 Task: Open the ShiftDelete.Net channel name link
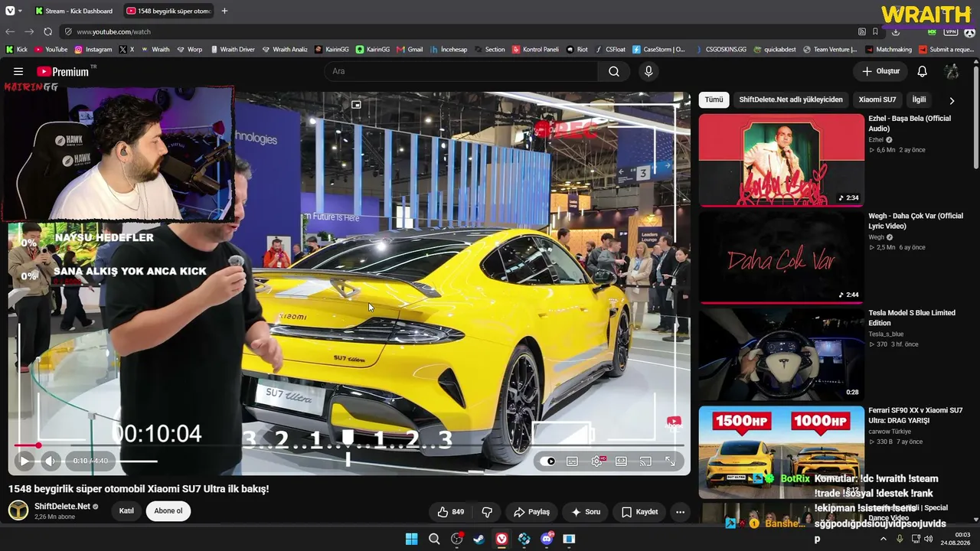(62, 507)
